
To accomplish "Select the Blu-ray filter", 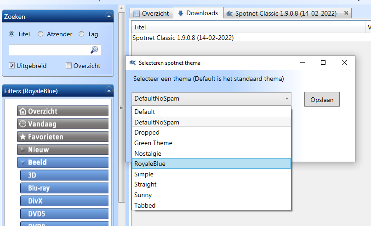I will (64, 188).
